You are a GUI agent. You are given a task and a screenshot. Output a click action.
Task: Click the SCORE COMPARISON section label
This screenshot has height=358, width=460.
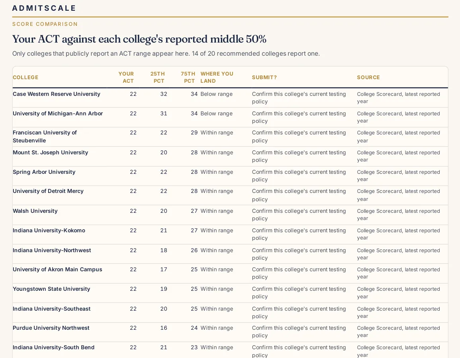click(45, 24)
